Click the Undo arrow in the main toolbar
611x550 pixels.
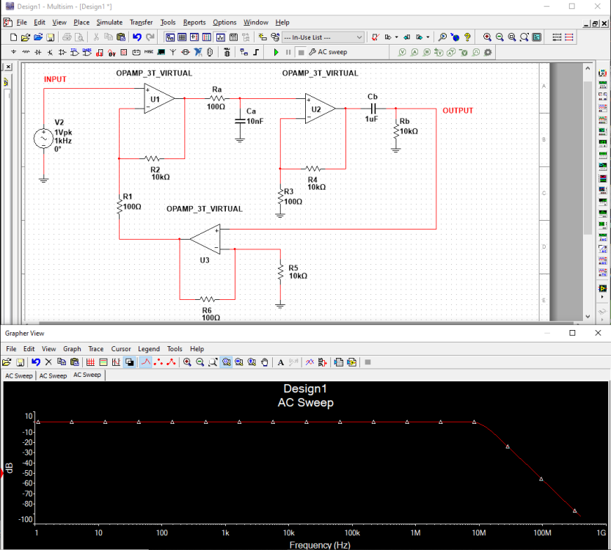tap(136, 37)
